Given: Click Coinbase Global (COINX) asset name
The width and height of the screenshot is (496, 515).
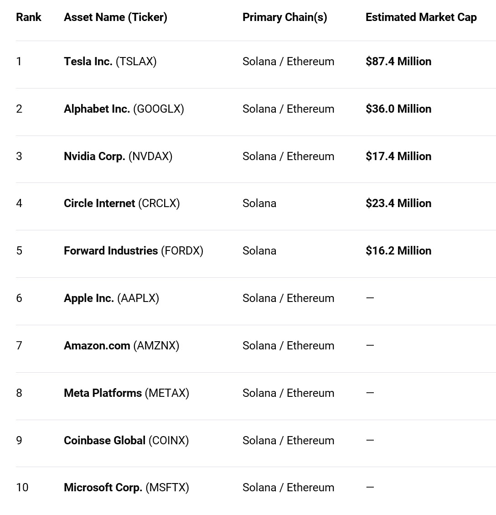Looking at the screenshot, I should click(x=126, y=441).
